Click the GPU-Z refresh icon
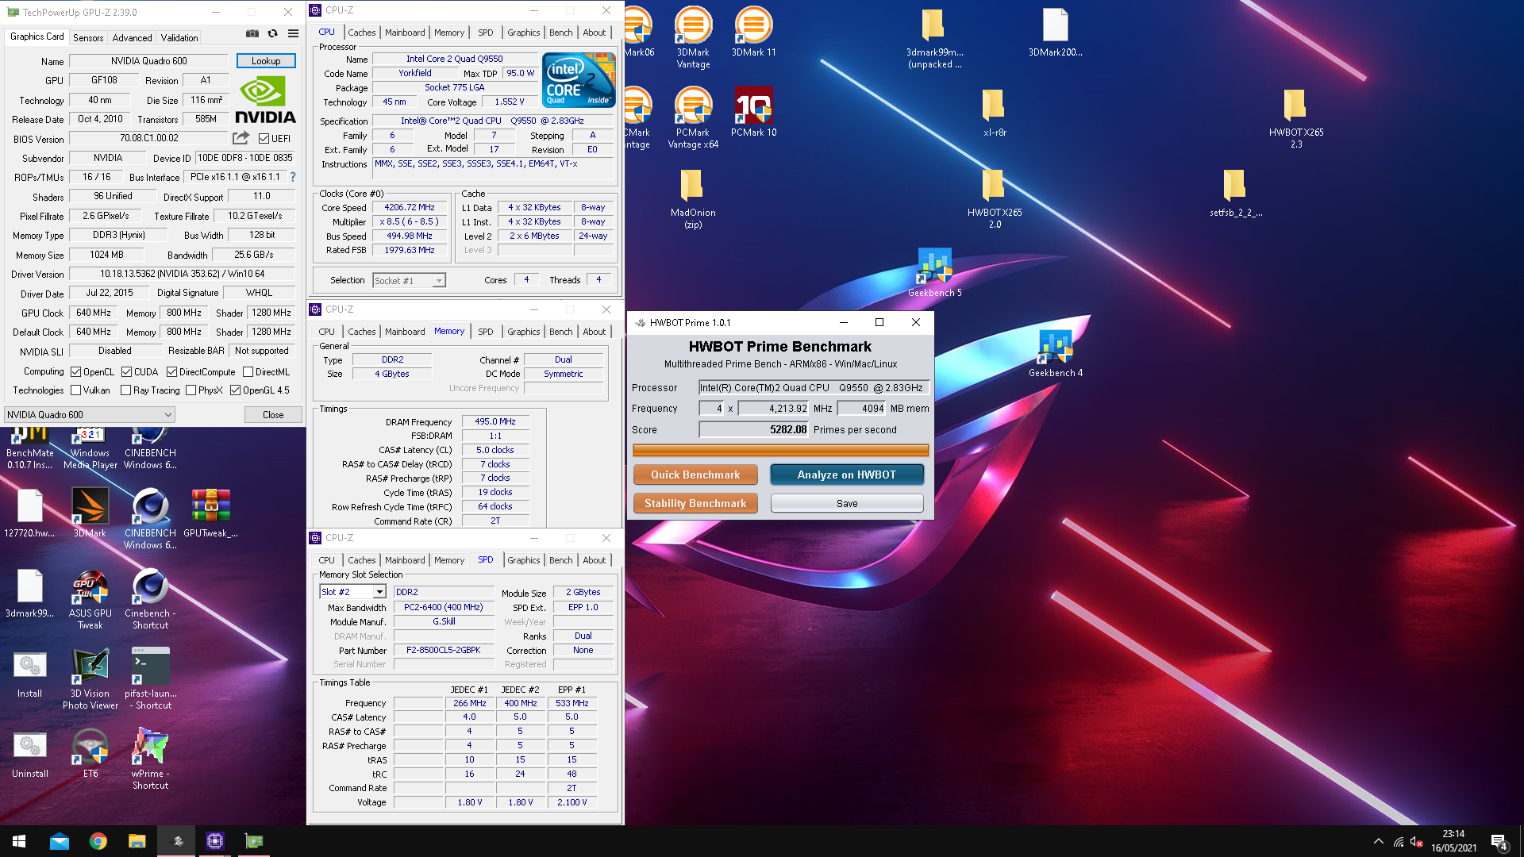 272,33
